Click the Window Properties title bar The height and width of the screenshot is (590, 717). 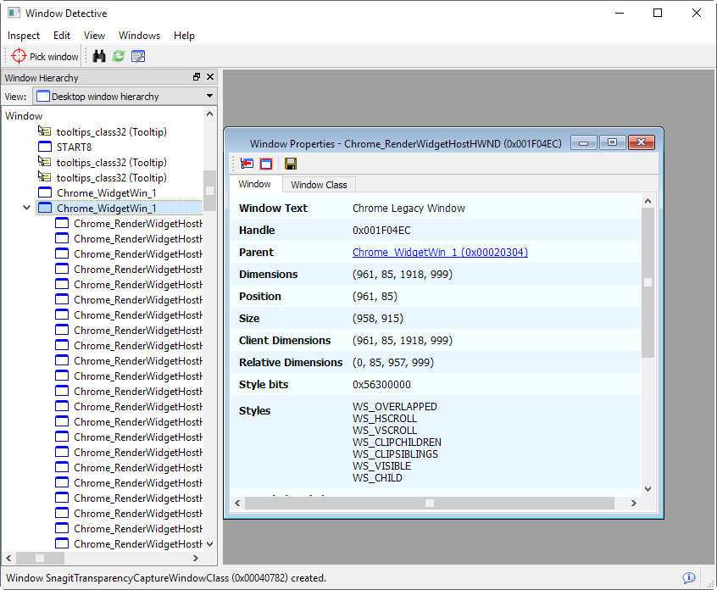click(405, 143)
